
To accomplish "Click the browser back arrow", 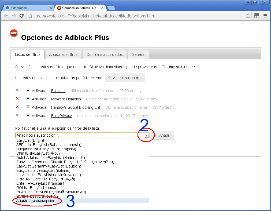I will [x=6, y=16].
